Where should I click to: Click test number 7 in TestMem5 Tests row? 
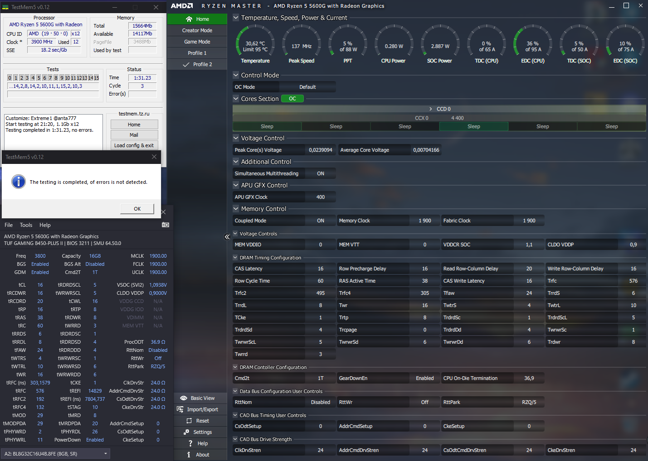(50, 78)
